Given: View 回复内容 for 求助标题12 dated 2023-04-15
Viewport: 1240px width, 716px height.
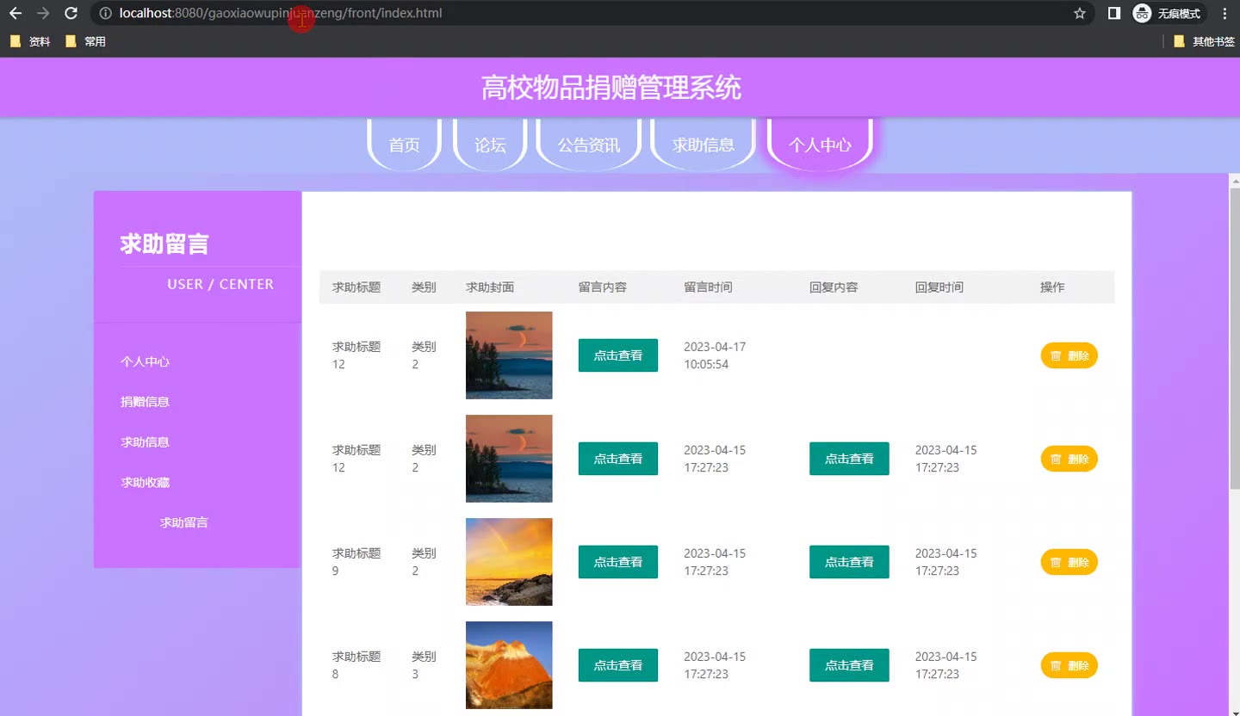Looking at the screenshot, I should (849, 459).
